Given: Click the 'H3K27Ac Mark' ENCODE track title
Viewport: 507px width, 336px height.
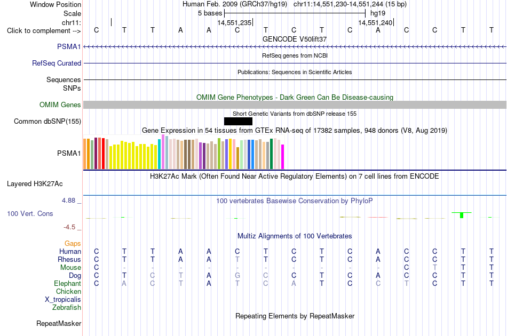Looking at the screenshot, I should coord(295,177).
